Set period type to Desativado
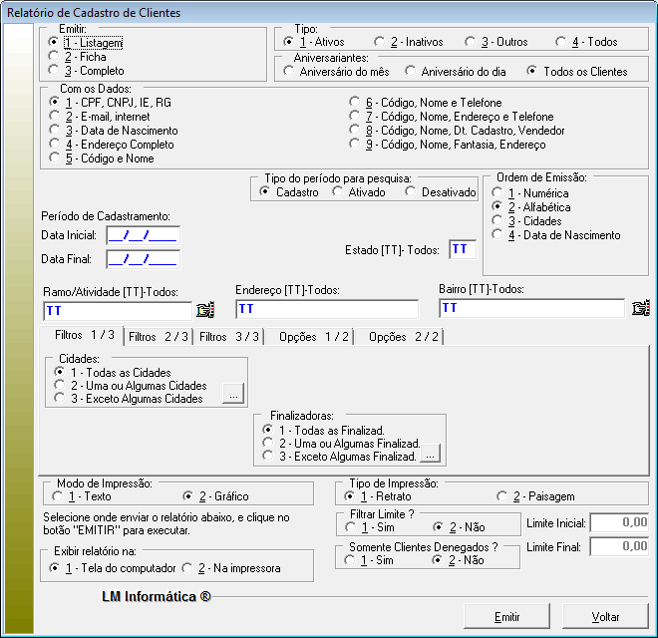 (411, 191)
